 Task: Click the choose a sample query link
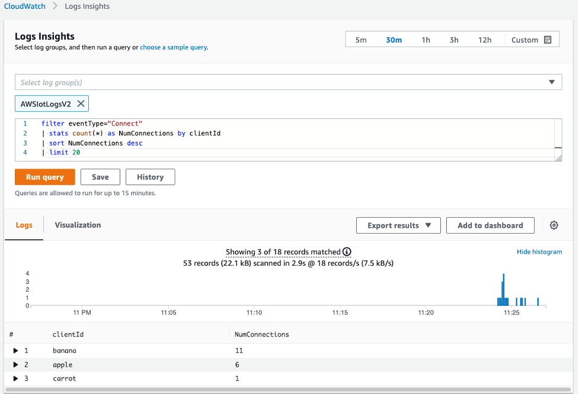[174, 47]
